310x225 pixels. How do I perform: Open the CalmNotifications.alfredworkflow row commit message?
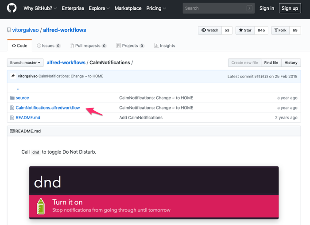click(x=156, y=108)
